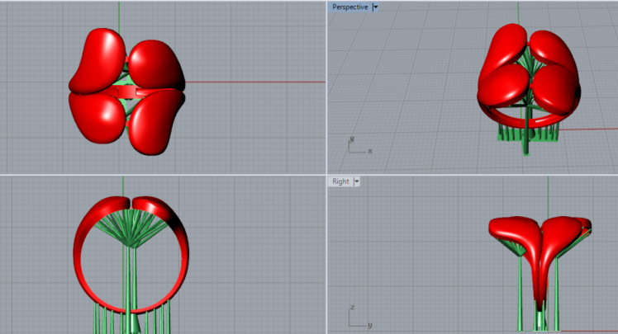Select leftmost green support in Right viewport

pyautogui.click(x=520, y=297)
